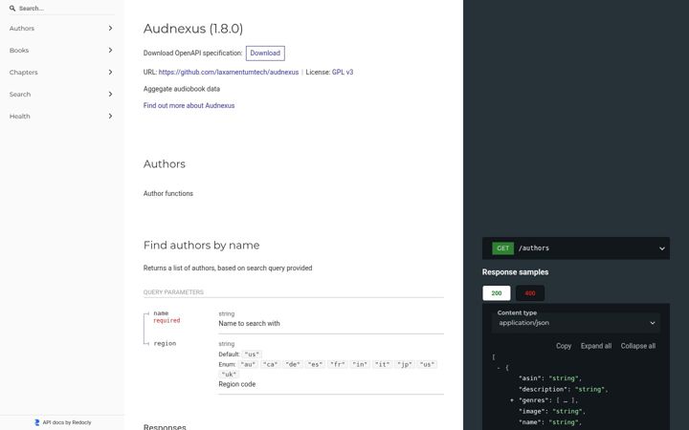This screenshot has width=689, height=430.
Task: Click Collapse all in response sample
Action: pyautogui.click(x=638, y=346)
